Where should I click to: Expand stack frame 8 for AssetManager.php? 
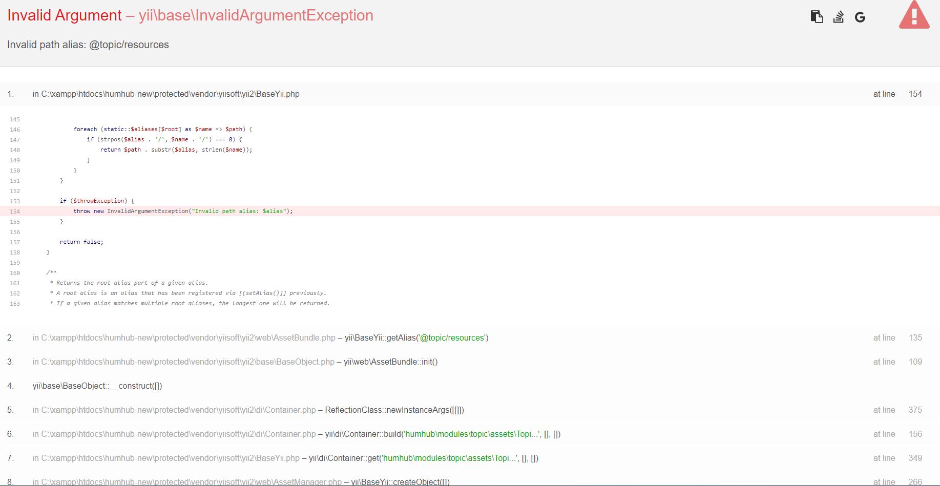187,481
